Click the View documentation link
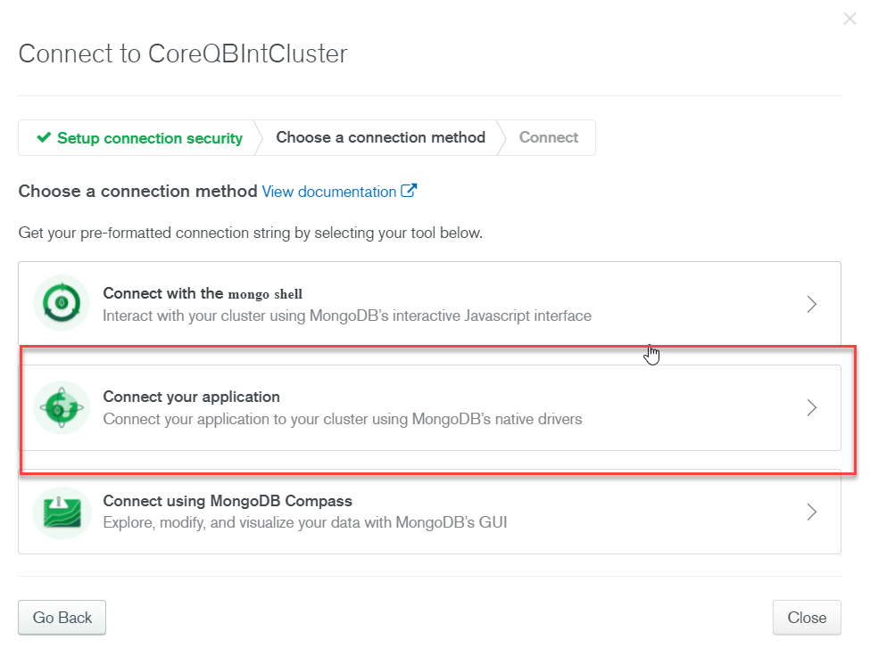Image resolution: width=870 pixels, height=656 pixels. point(330,191)
